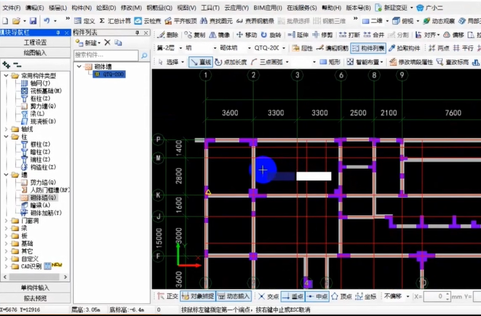Toggle 动态输入 dynamic input

pyautogui.click(x=234, y=296)
